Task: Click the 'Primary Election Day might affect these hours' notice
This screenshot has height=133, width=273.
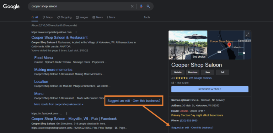Action: point(197,115)
